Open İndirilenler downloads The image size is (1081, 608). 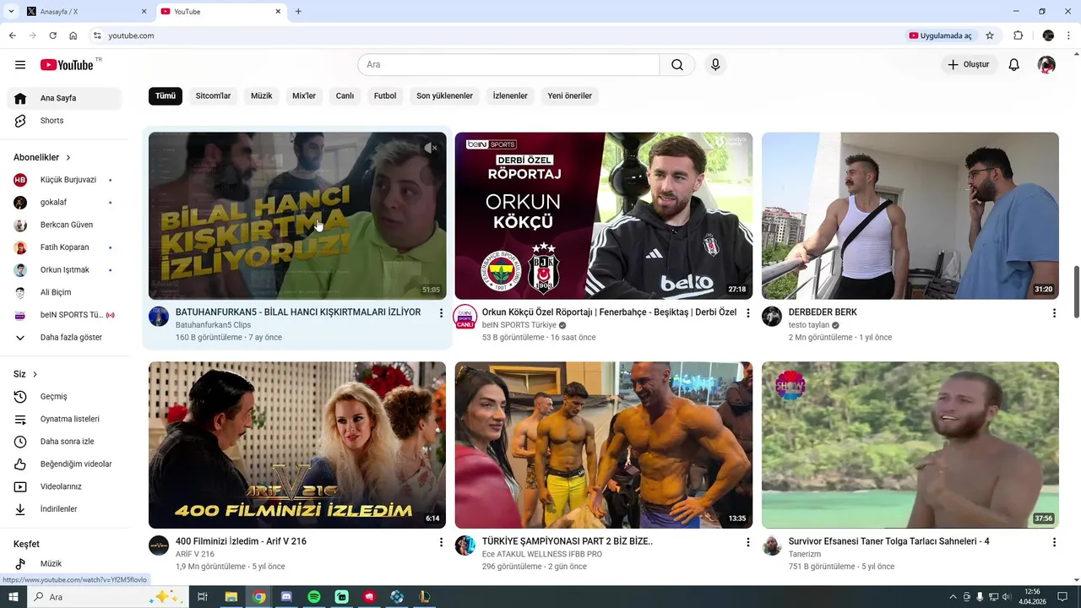click(x=64, y=509)
